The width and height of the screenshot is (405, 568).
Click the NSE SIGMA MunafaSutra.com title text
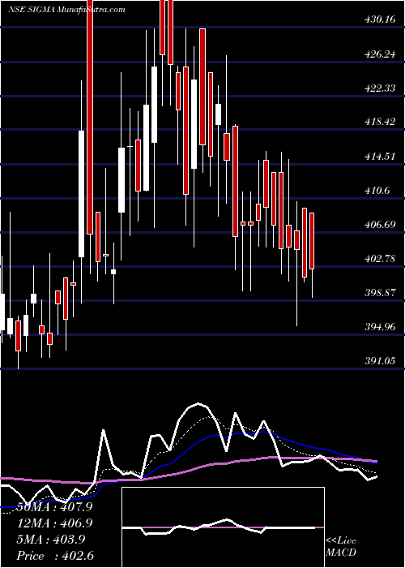coord(66,10)
